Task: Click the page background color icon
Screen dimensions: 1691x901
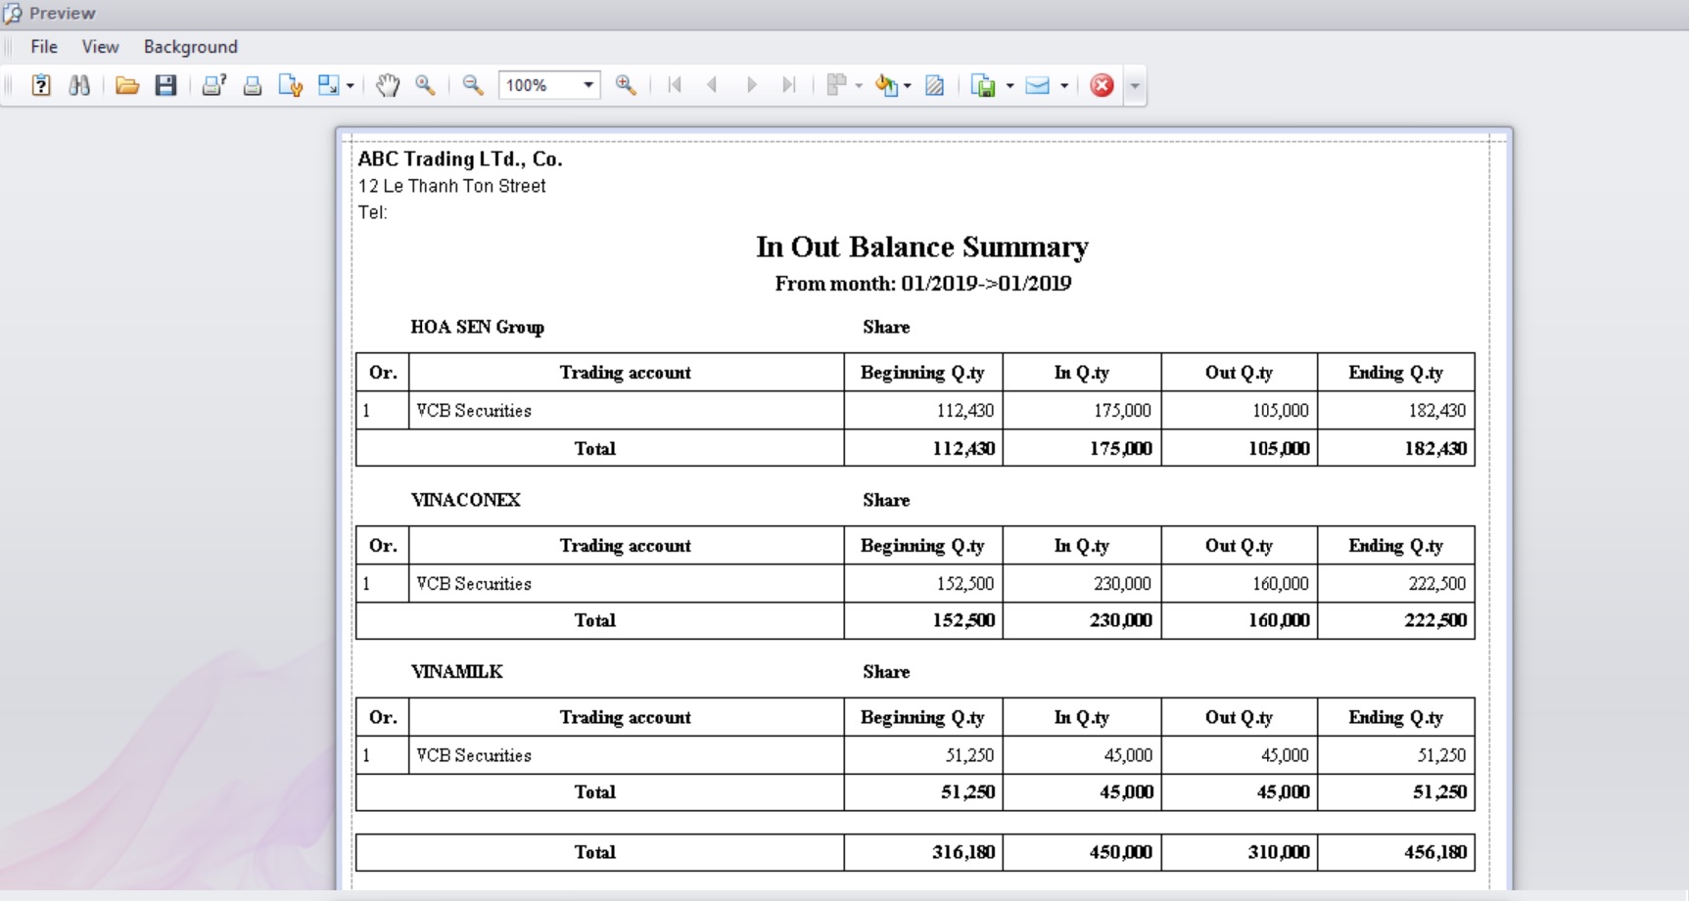Action: point(886,85)
